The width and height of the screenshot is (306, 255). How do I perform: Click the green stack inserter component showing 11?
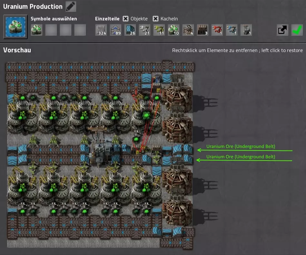point(159,30)
